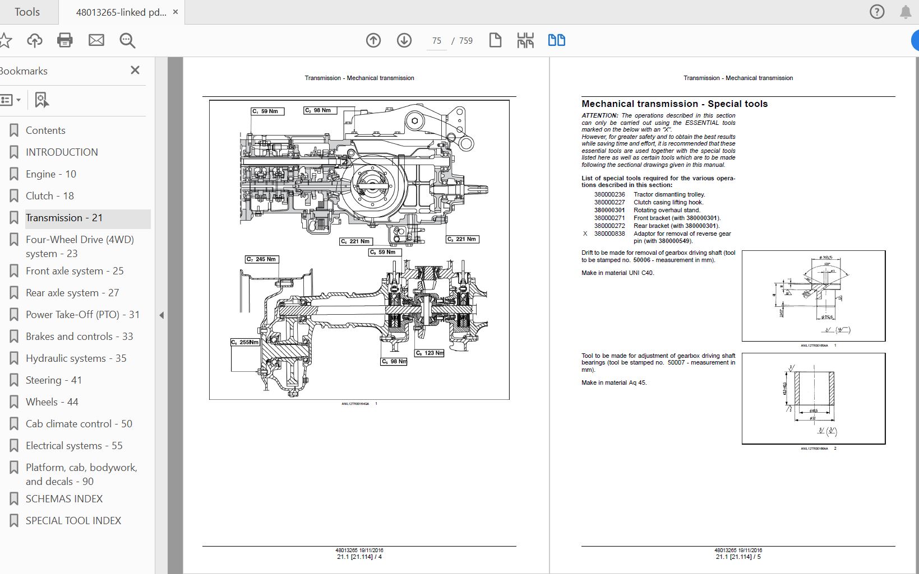Close the Bookmarks panel
919x574 pixels.
pos(134,69)
